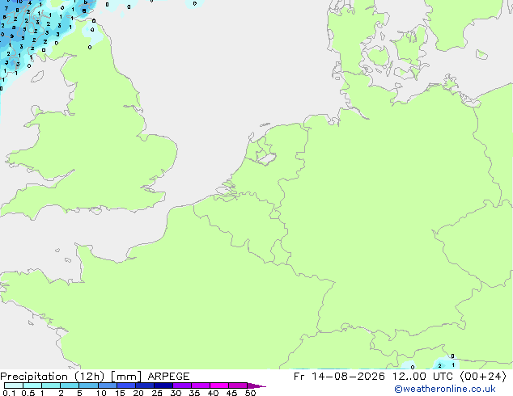This screenshot has height=396, width=513.
Task: Click the 0.1–0.5 mm legend color swatch
Action: click(x=14, y=385)
